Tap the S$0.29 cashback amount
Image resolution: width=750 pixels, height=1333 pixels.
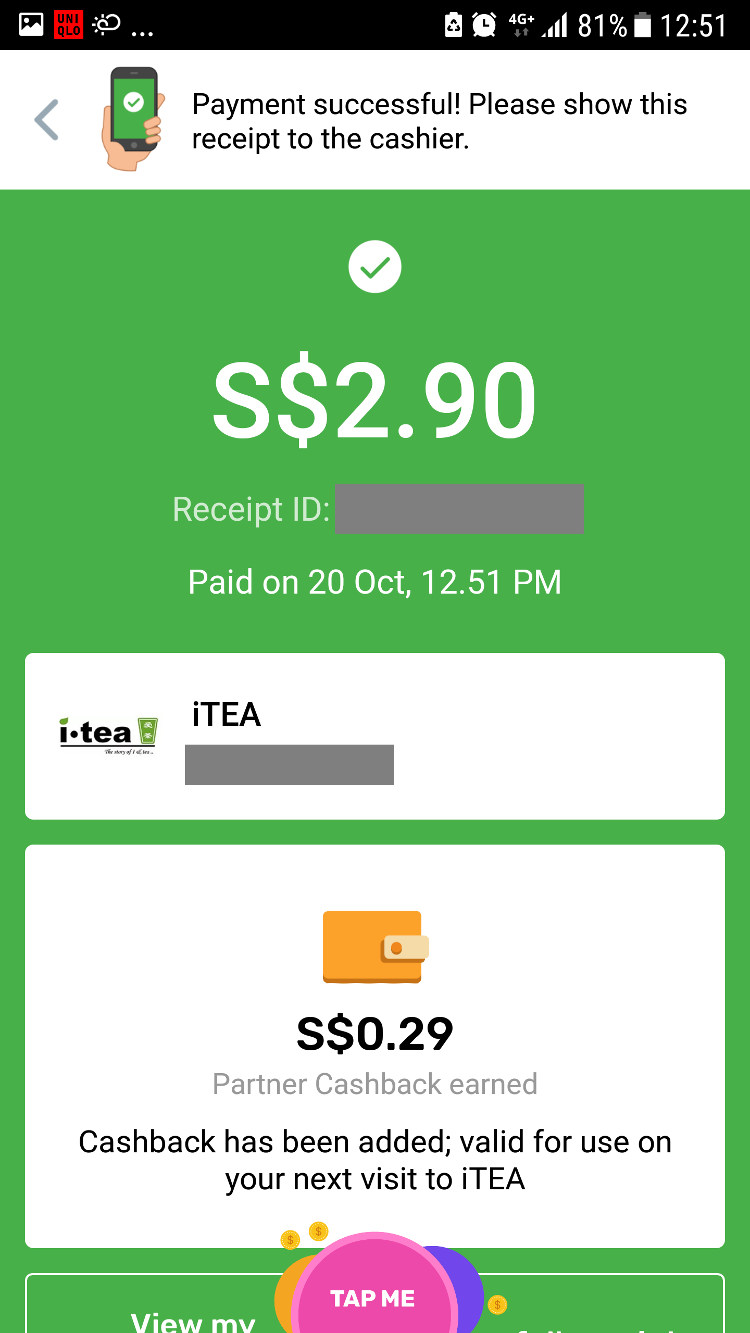[374, 1034]
